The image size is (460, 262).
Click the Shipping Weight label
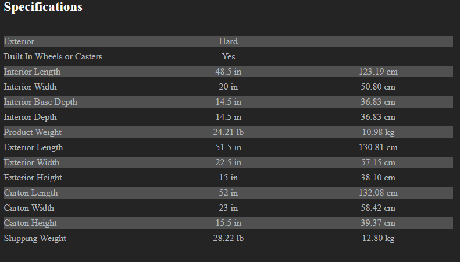pos(35,238)
